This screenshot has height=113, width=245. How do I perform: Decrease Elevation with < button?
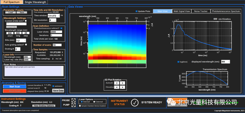[x=116, y=87]
